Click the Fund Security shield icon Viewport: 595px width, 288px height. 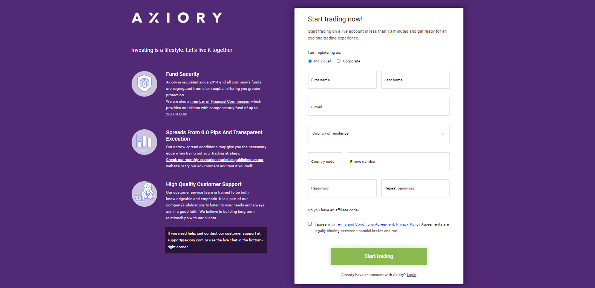click(144, 83)
